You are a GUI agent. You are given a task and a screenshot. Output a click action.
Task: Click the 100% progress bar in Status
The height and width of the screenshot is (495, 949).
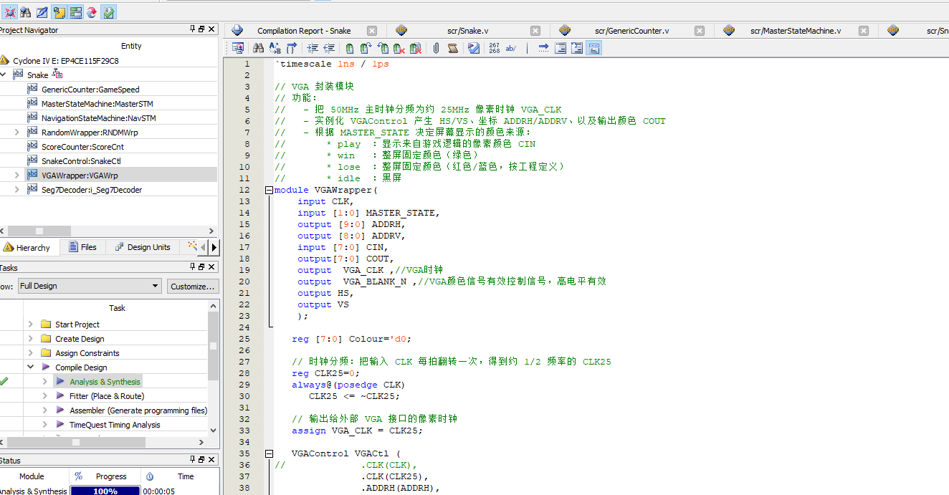105,491
